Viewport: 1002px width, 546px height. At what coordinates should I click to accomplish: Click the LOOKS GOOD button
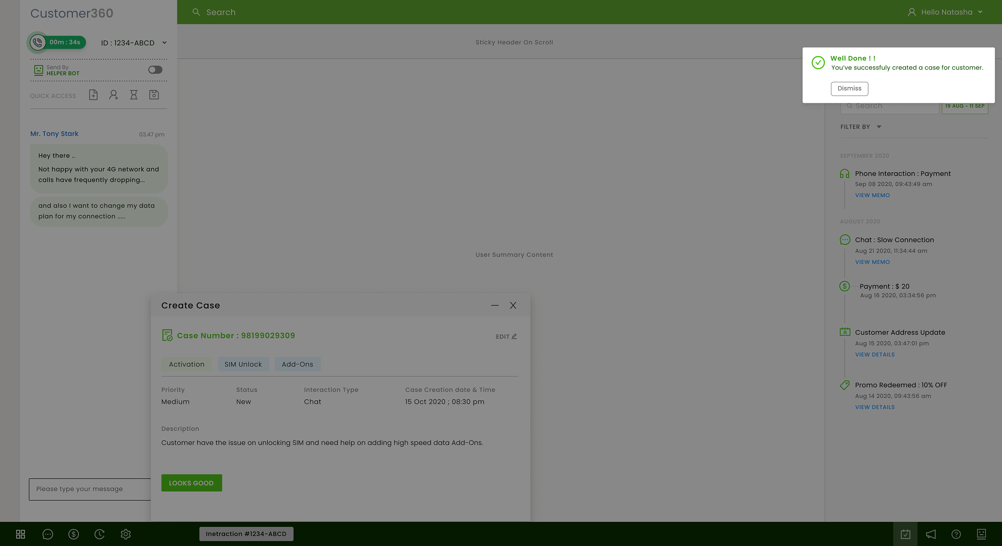pyautogui.click(x=192, y=483)
